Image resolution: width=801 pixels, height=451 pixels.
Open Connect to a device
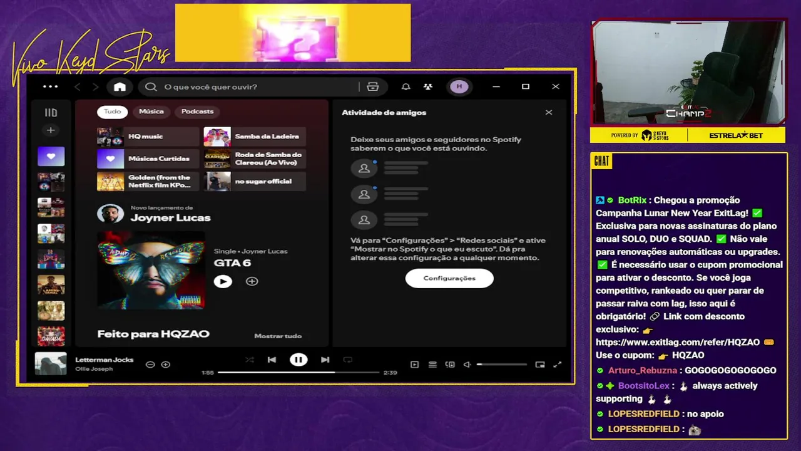[x=449, y=364]
